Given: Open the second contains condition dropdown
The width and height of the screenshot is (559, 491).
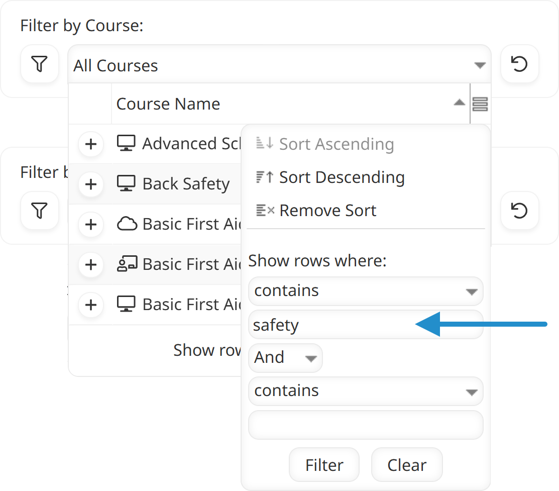Looking at the screenshot, I should click(x=365, y=391).
